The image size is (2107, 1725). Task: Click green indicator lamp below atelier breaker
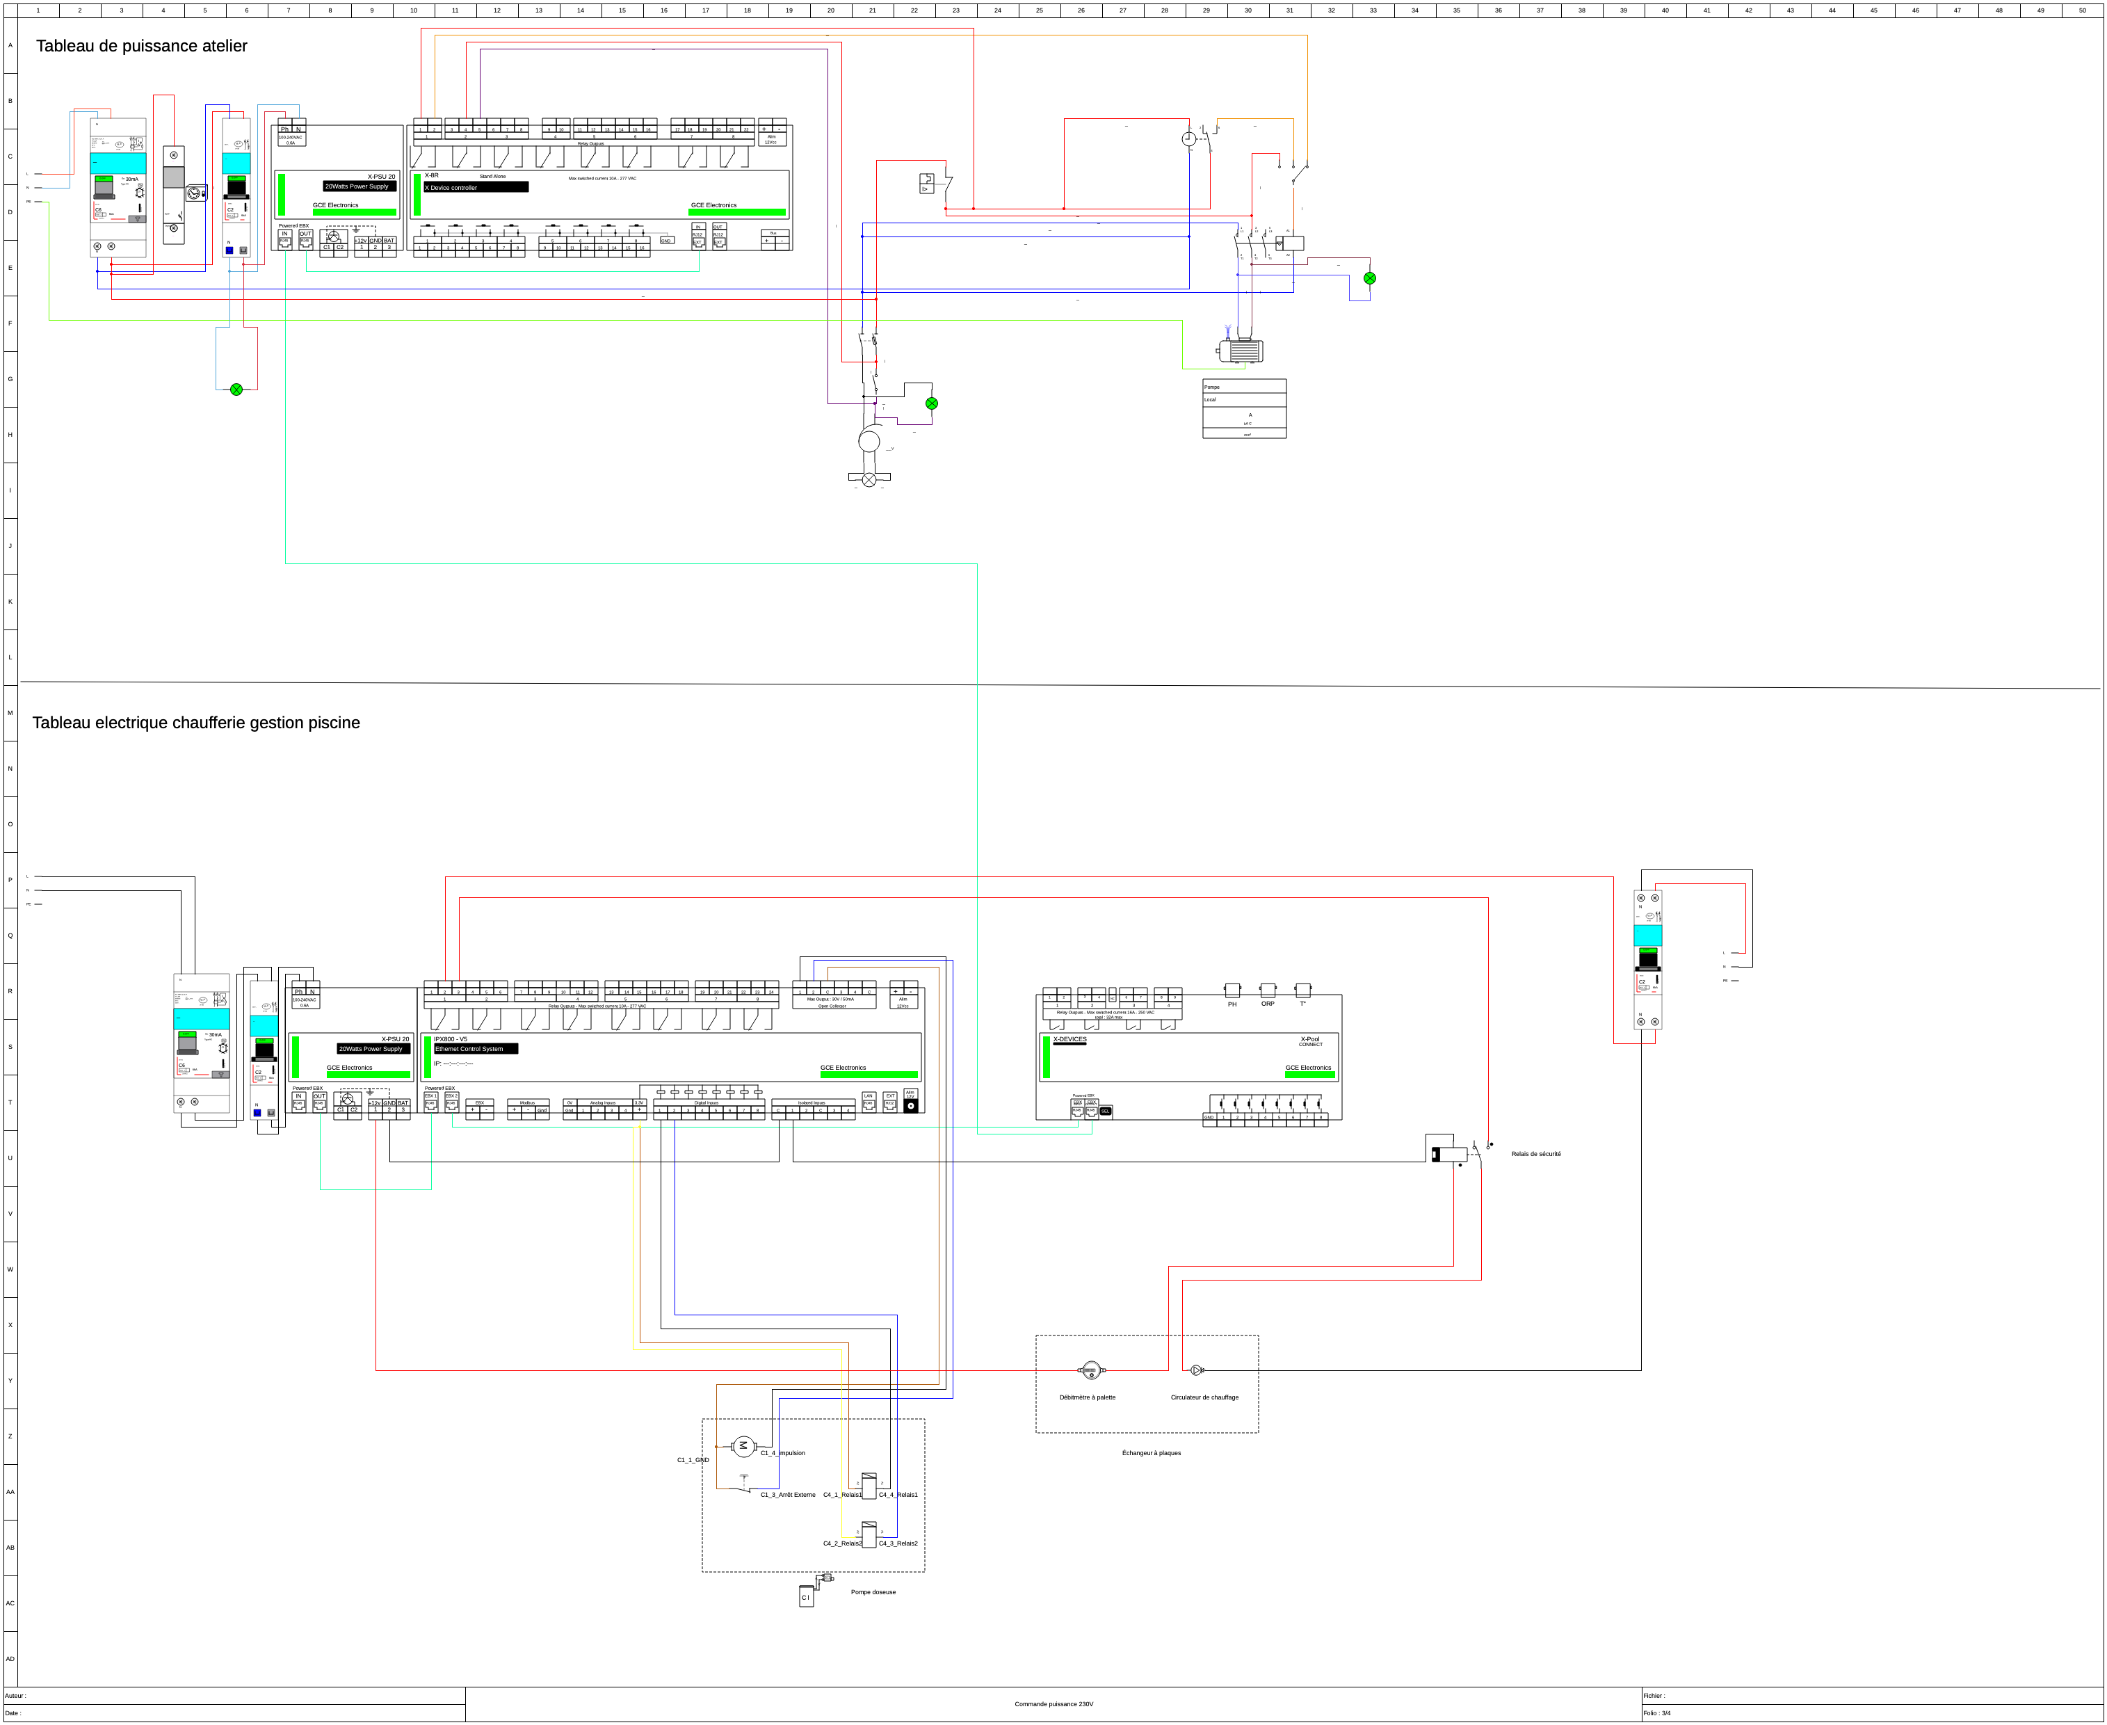pyautogui.click(x=236, y=390)
